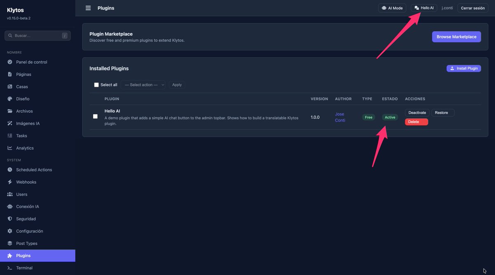Click the version 1.0.0 cell
Viewport: 495px width, 275px height.
[315, 118]
